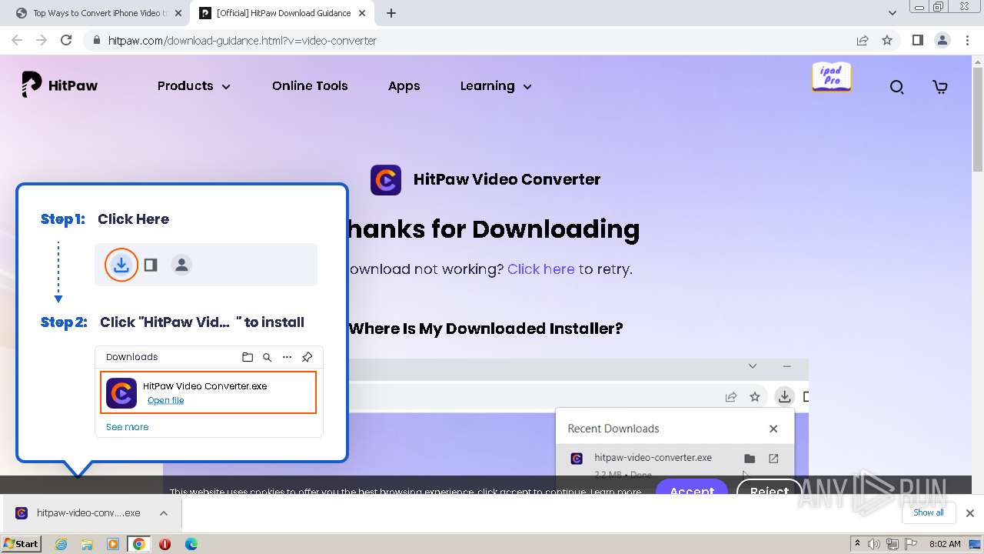Open the Opera taskbar icon
This screenshot has width=984, height=554.
coord(165,544)
